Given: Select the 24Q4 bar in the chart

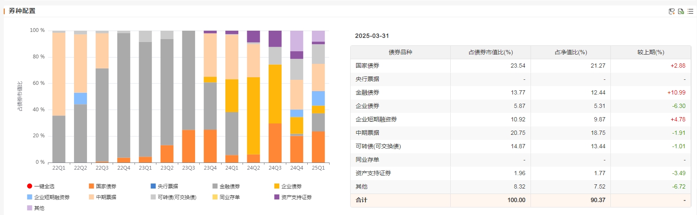Looking at the screenshot, I should click(x=297, y=97).
